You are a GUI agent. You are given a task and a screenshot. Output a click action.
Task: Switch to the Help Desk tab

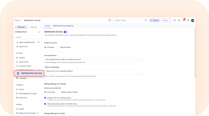[21, 27]
